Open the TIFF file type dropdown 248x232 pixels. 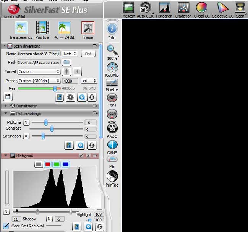70,54
